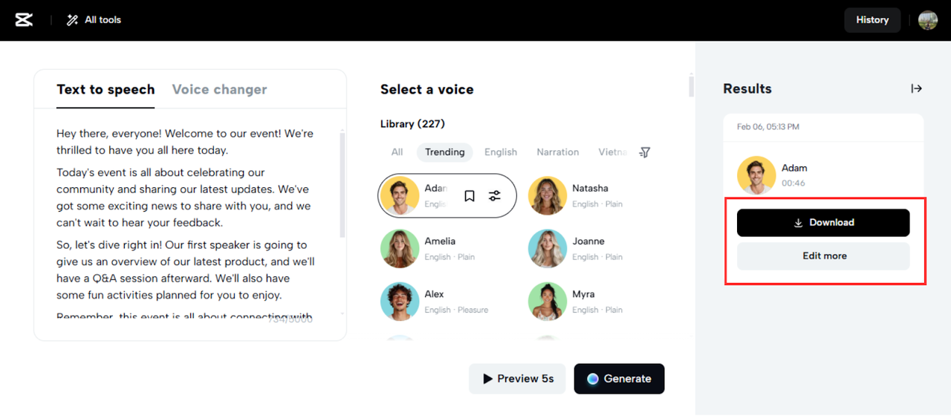Viewport: 951px width, 416px height.
Task: Open Adam voice adjustment settings icon
Action: pos(495,196)
